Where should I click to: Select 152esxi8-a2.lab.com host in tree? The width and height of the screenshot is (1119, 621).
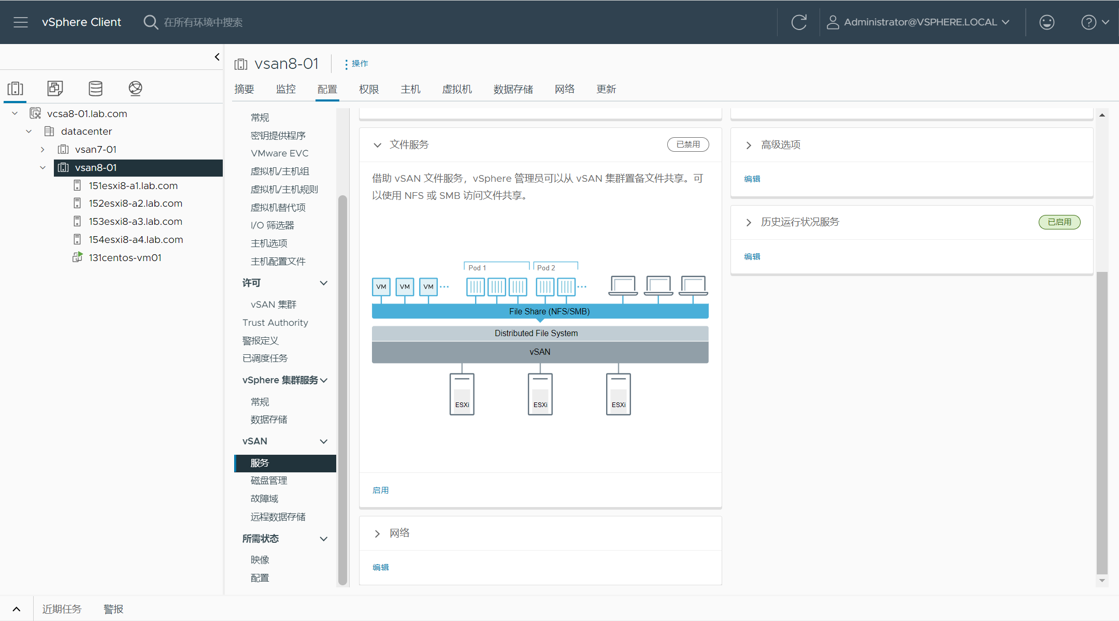click(135, 203)
